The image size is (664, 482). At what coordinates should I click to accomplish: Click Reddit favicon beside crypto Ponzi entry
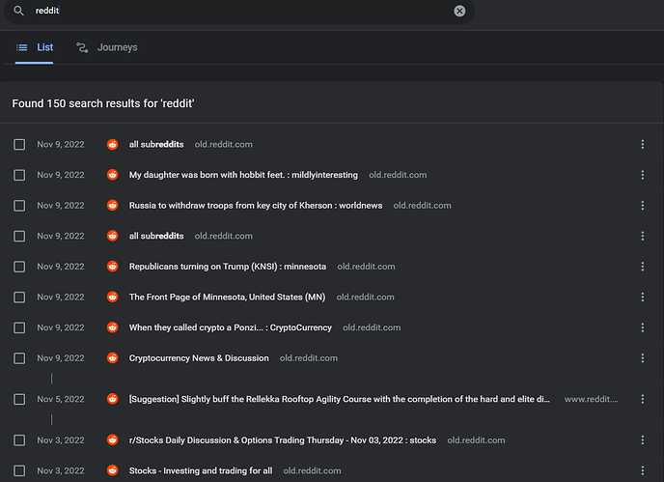[x=112, y=327]
